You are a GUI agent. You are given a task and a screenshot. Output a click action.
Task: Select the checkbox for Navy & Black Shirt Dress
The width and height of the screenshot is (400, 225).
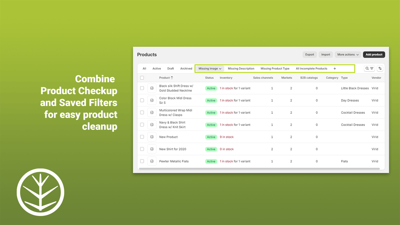(x=142, y=124)
